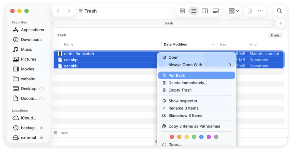Open the more actions ellipsis menu
This screenshot has width=292, height=151.
260,11
